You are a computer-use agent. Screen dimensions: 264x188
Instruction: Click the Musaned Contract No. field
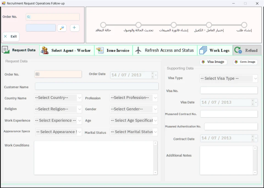229,114
